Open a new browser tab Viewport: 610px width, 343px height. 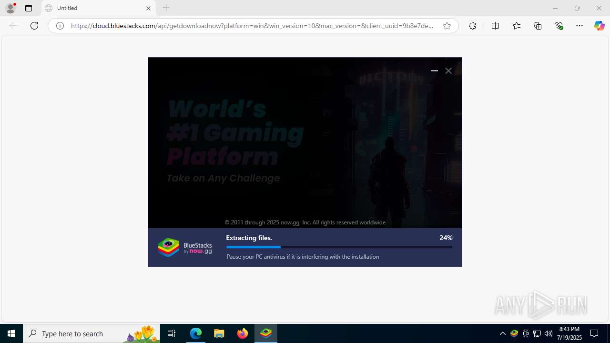(x=166, y=8)
